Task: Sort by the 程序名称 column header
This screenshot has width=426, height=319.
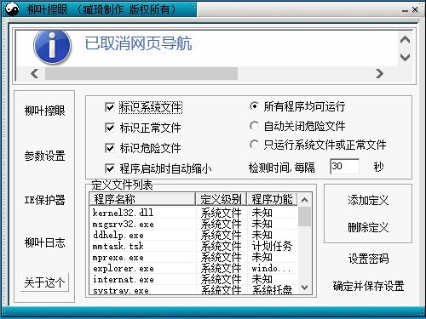Action: pyautogui.click(x=142, y=199)
